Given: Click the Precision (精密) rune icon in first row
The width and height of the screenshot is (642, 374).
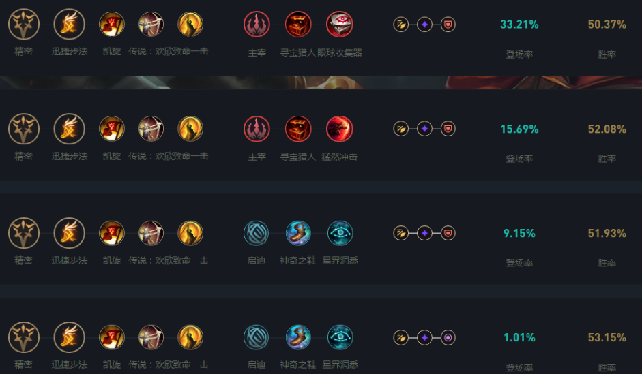Looking at the screenshot, I should tap(24, 24).
